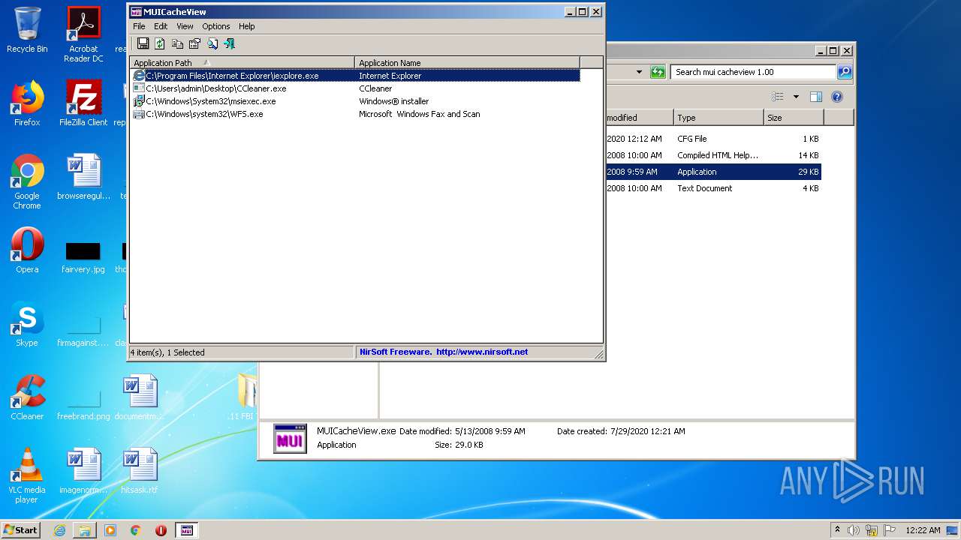Select the CFG File row in Explorer
The image size is (961, 540).
point(712,139)
